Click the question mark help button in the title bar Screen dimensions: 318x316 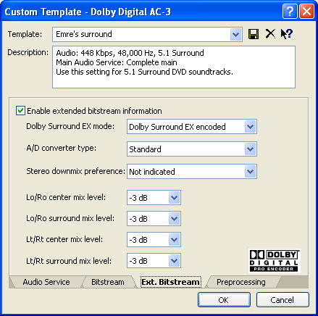[x=290, y=11]
